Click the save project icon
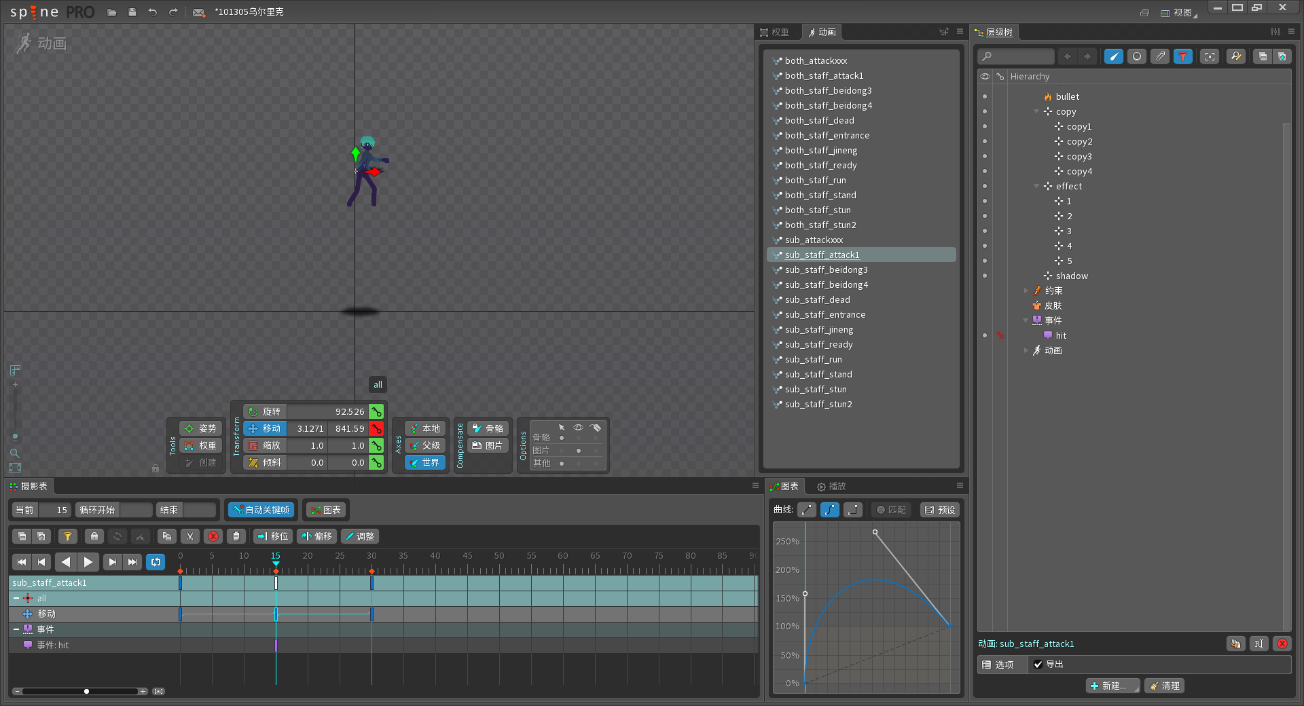This screenshot has width=1304, height=706. [132, 12]
